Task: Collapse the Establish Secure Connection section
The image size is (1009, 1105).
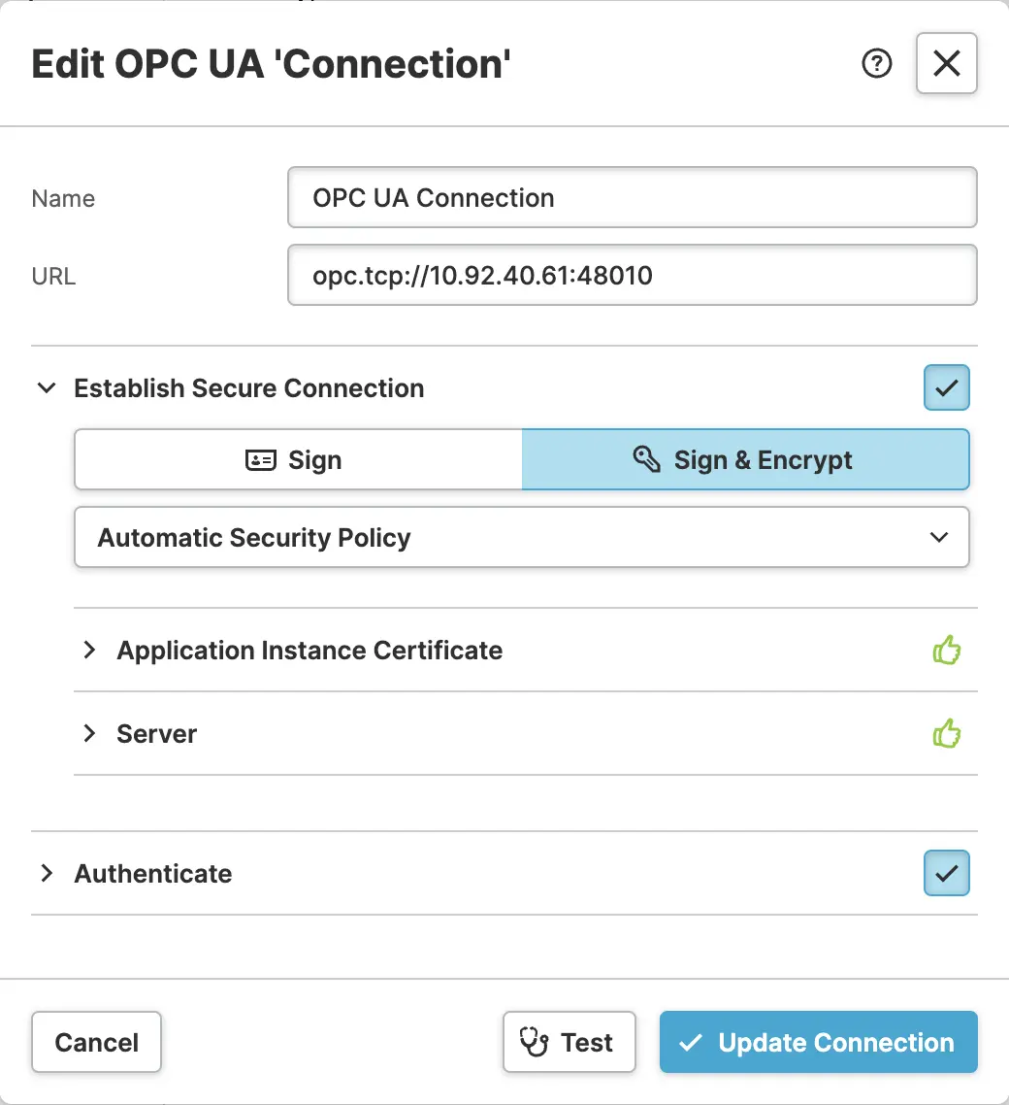Action: click(x=46, y=388)
